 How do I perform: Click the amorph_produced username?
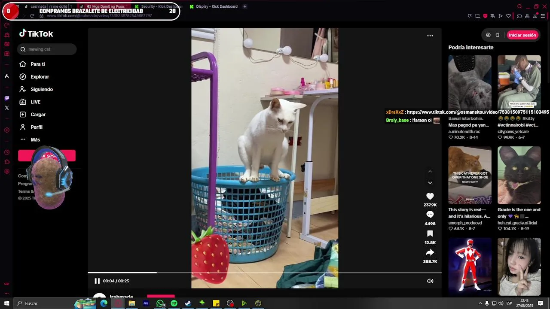point(465,223)
